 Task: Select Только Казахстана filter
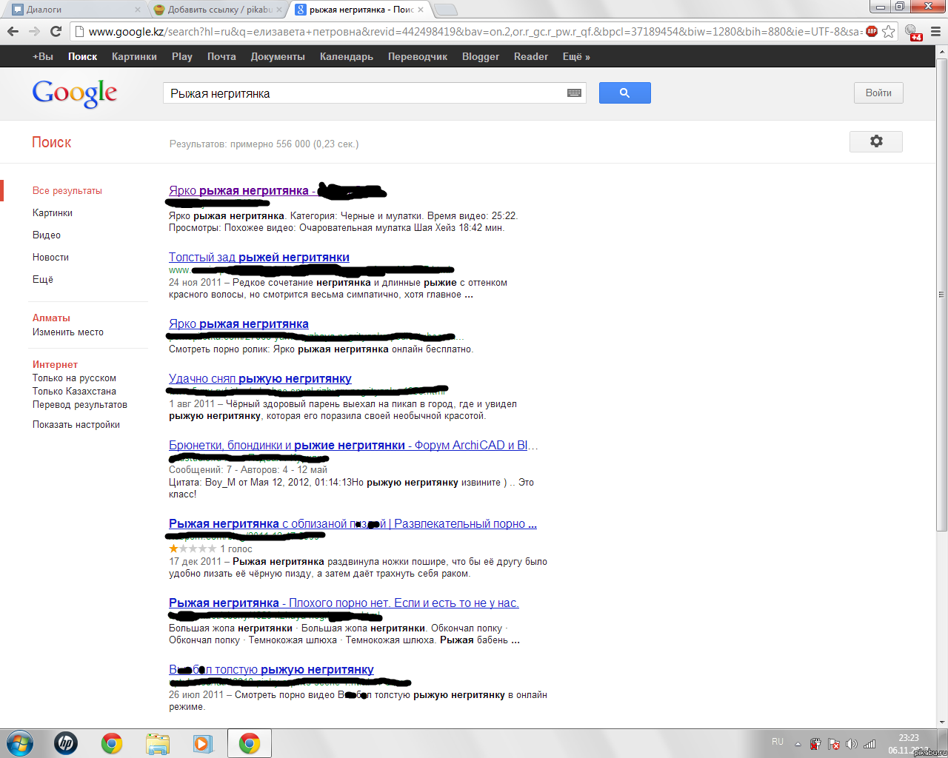pos(74,391)
